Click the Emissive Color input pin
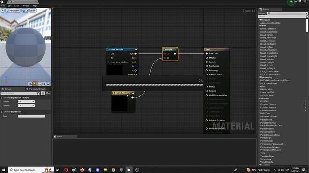The height and width of the screenshot is (173, 309). (207, 74)
